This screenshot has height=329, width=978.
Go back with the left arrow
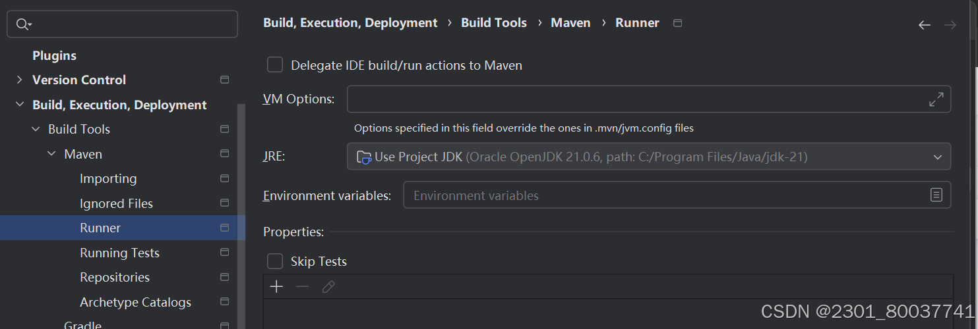tap(925, 25)
